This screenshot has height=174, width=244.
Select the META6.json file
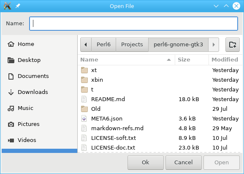tap(160, 118)
